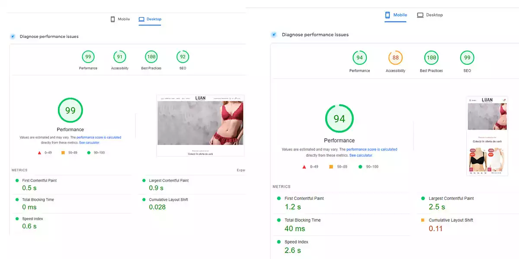Enable the mobile Diagnose performance issues toggle
Screen dimensions: 519x259
274,35
